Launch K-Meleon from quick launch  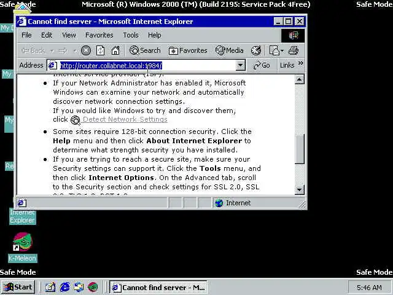(93, 287)
